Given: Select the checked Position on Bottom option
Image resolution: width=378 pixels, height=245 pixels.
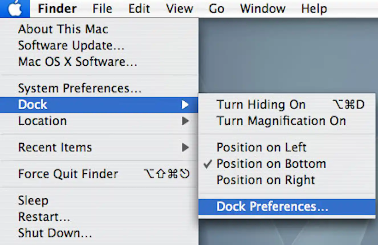Looking at the screenshot, I should pos(271,164).
